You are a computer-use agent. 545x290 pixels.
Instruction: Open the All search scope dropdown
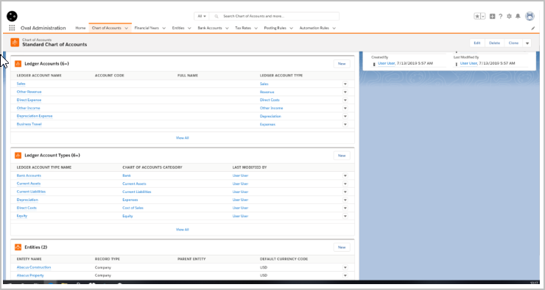coord(202,16)
